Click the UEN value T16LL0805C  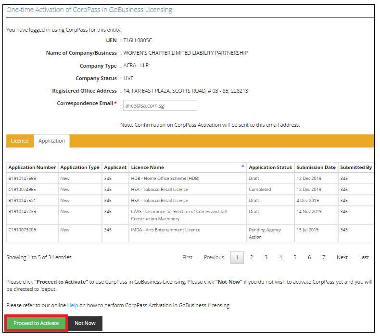click(x=138, y=40)
